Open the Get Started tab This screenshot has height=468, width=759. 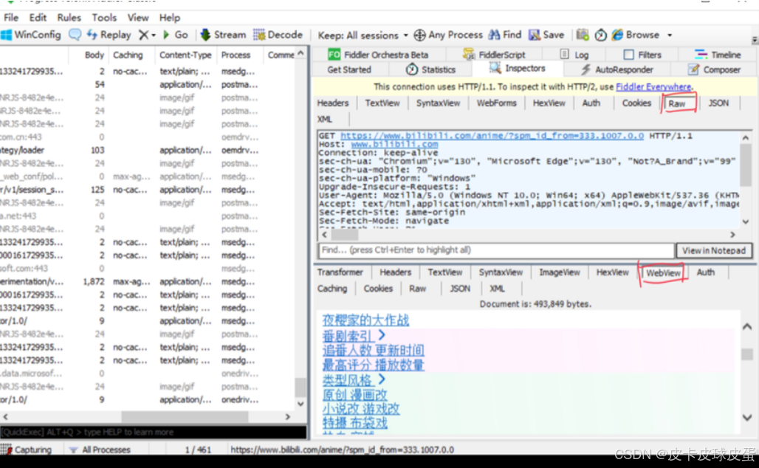(349, 69)
